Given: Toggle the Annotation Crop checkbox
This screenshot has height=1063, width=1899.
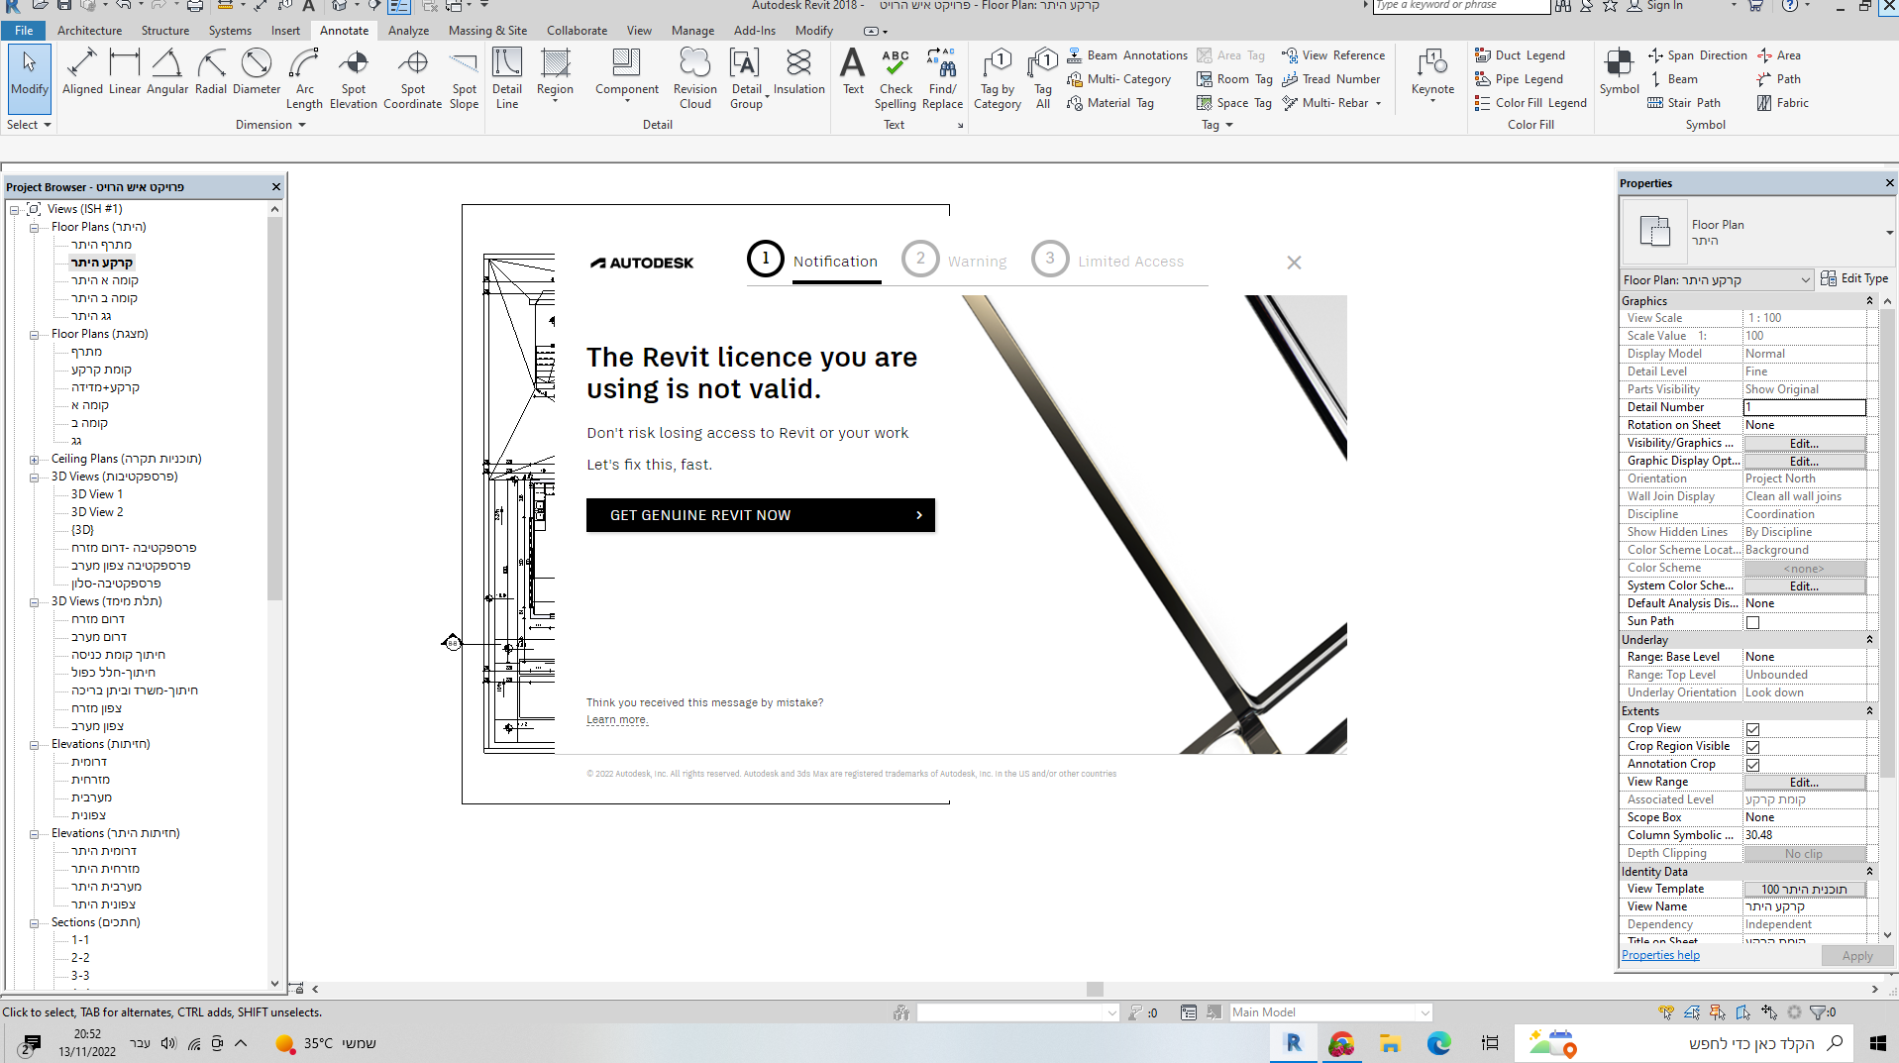Looking at the screenshot, I should 1752,765.
